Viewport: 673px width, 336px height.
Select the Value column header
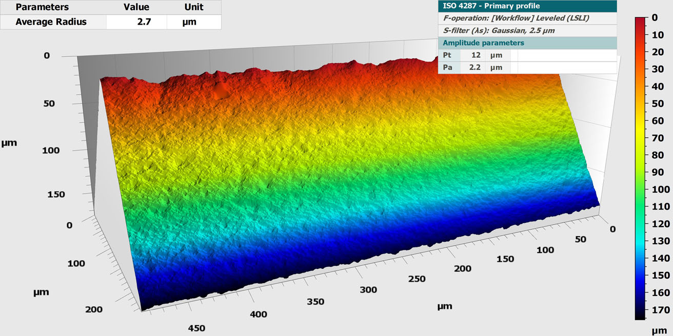pos(136,7)
